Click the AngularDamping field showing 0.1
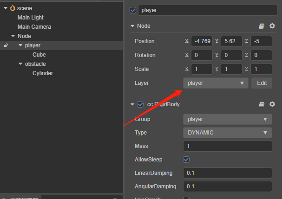Image resolution: width=282 pixels, height=199 pixels. point(228,186)
